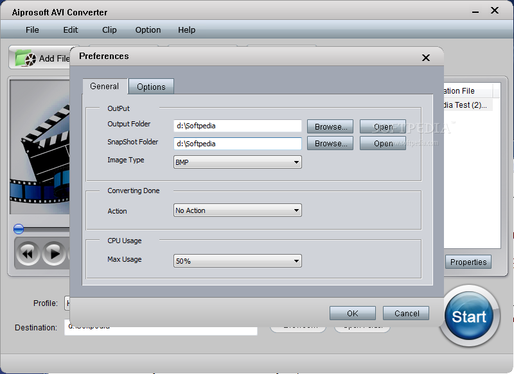Viewport: 514px width, 374px height.
Task: Select the General tab
Action: [x=105, y=87]
